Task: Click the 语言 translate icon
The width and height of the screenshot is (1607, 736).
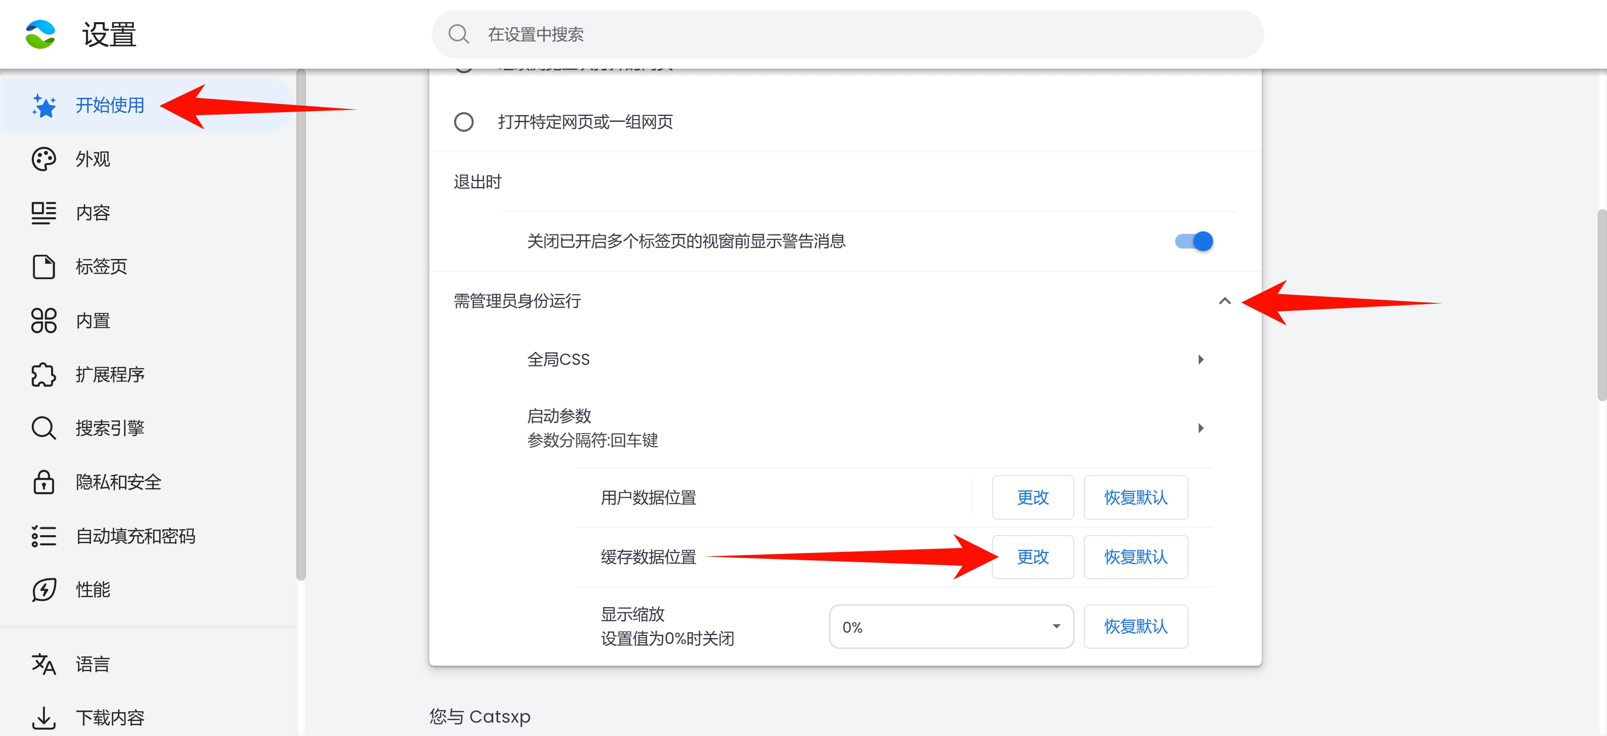Action: [x=44, y=664]
